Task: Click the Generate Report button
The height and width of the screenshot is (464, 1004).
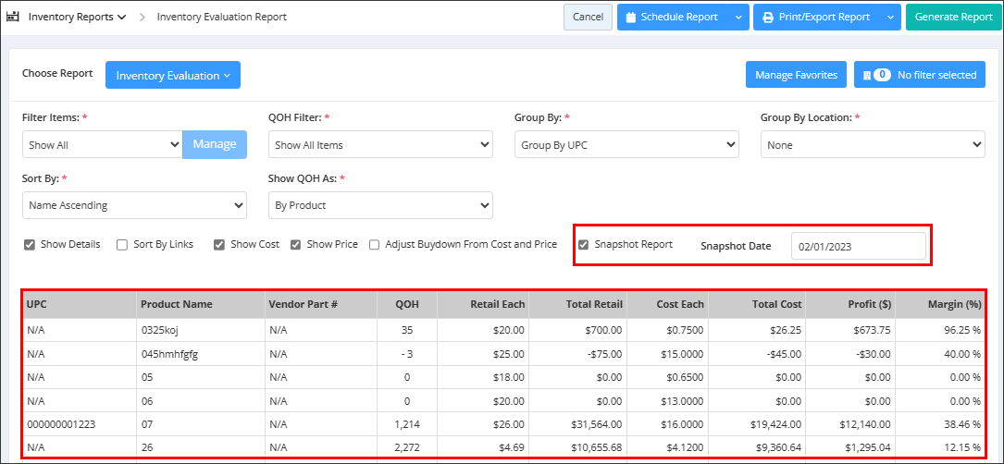Action: 953,18
